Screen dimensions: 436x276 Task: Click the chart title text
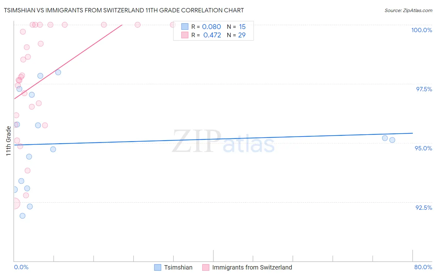coord(124,10)
